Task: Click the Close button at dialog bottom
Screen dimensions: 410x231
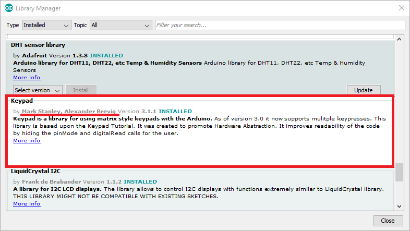Action: tap(388, 221)
